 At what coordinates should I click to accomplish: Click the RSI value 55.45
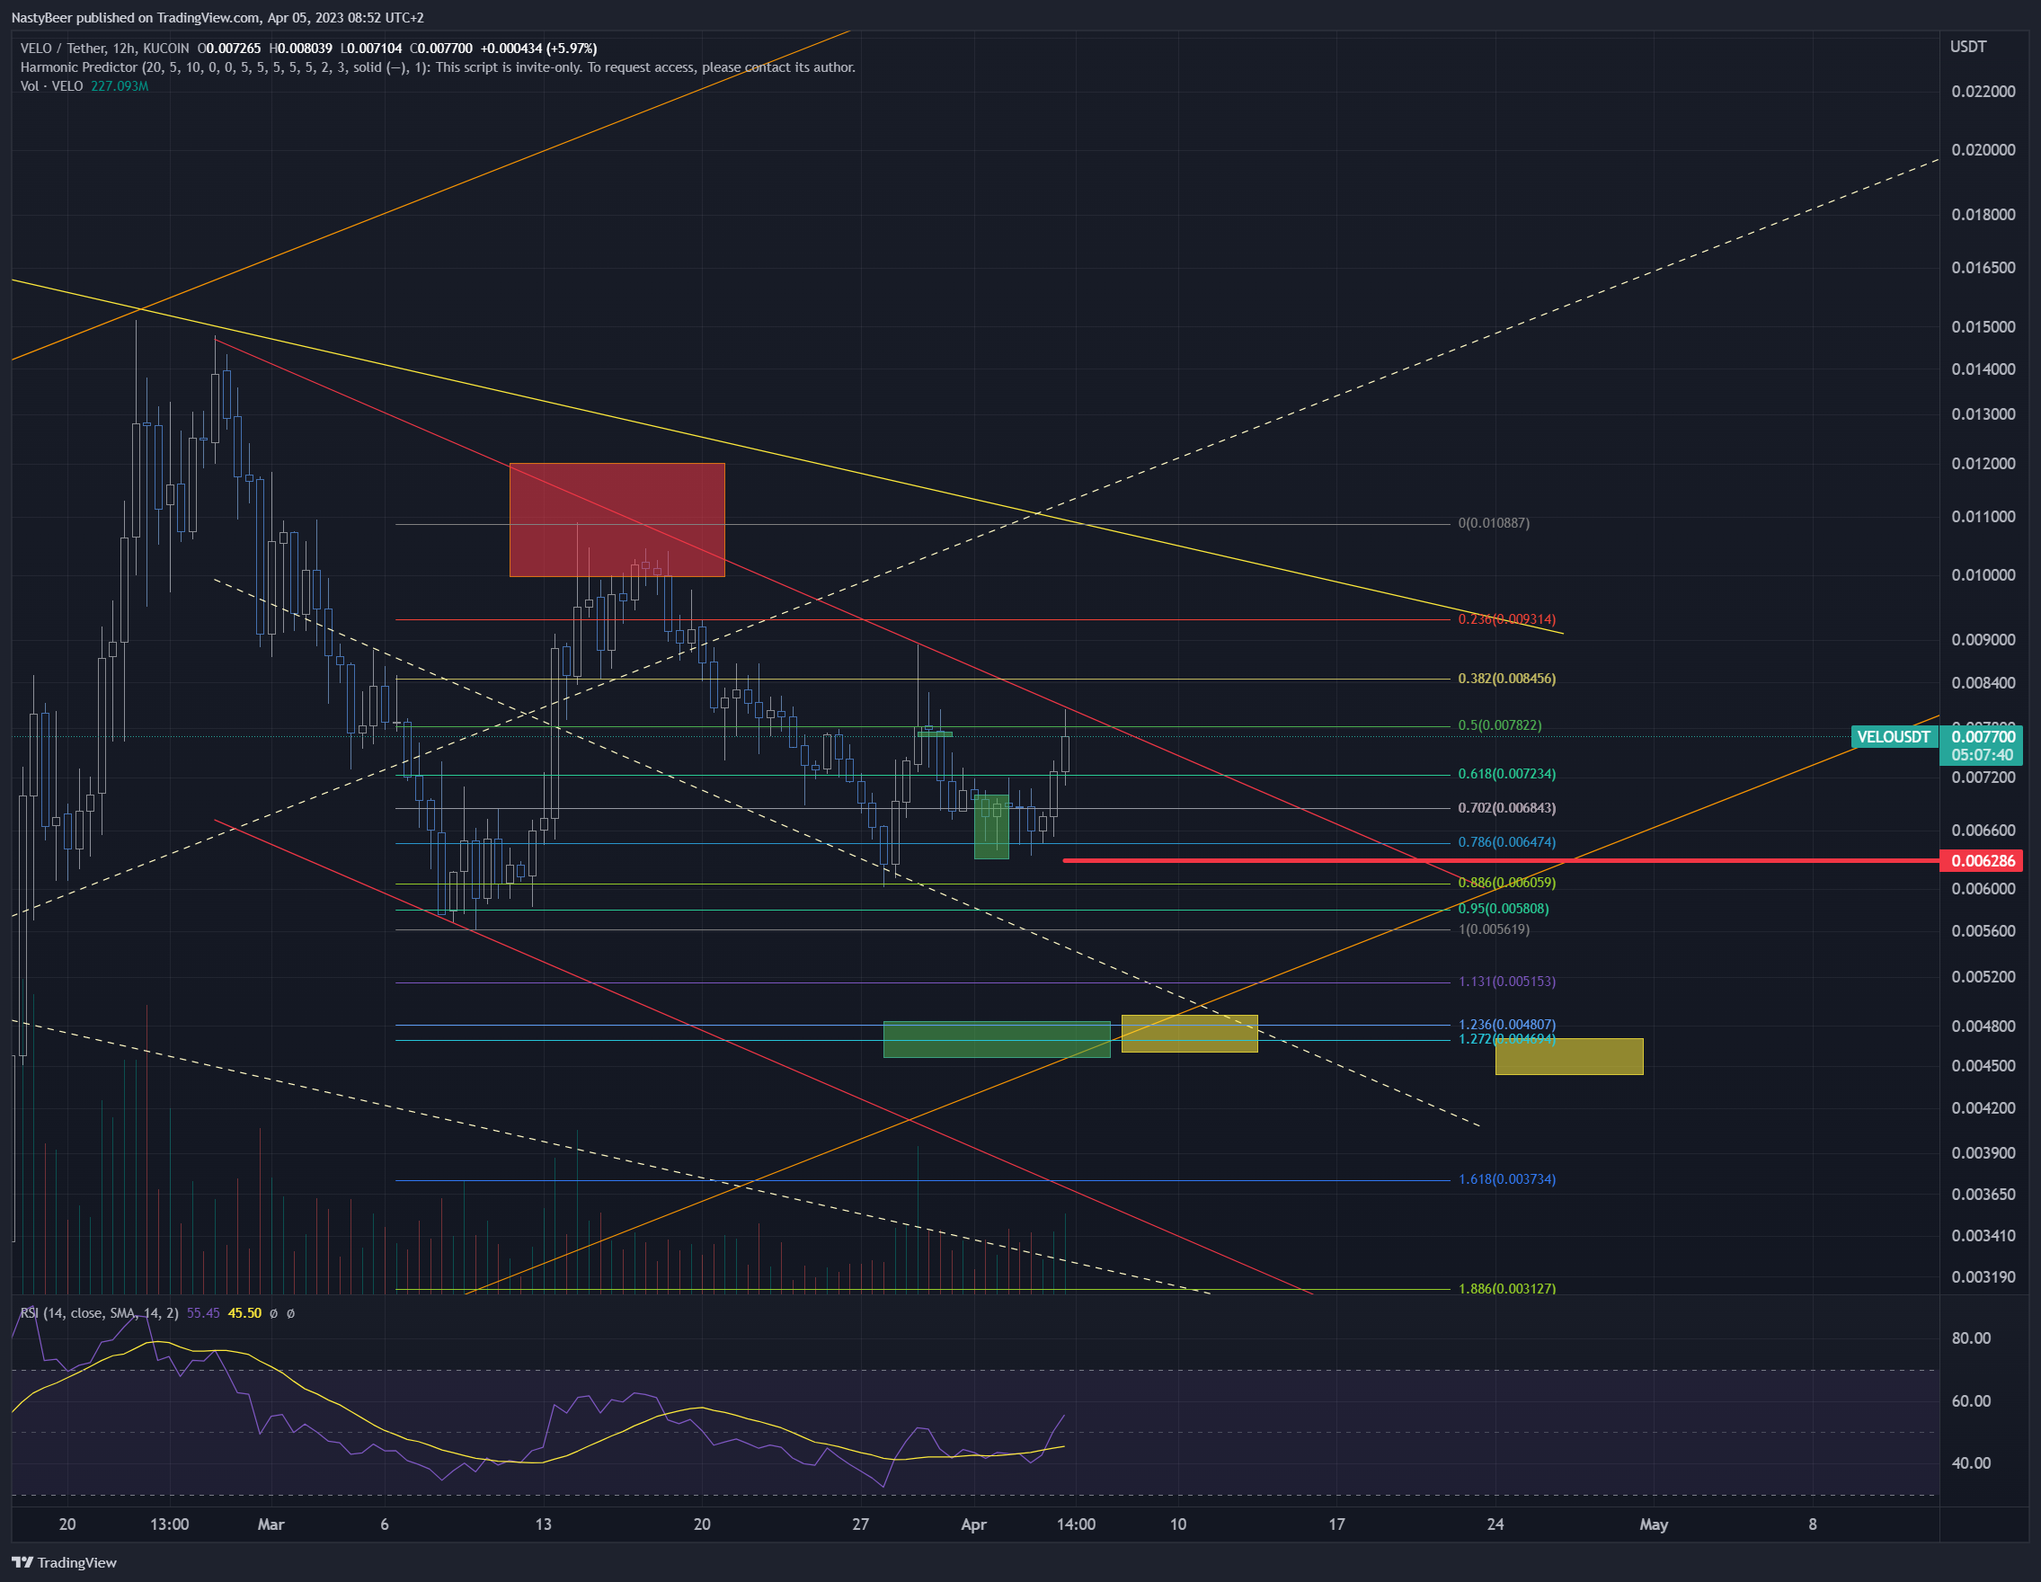pyautogui.click(x=203, y=1313)
